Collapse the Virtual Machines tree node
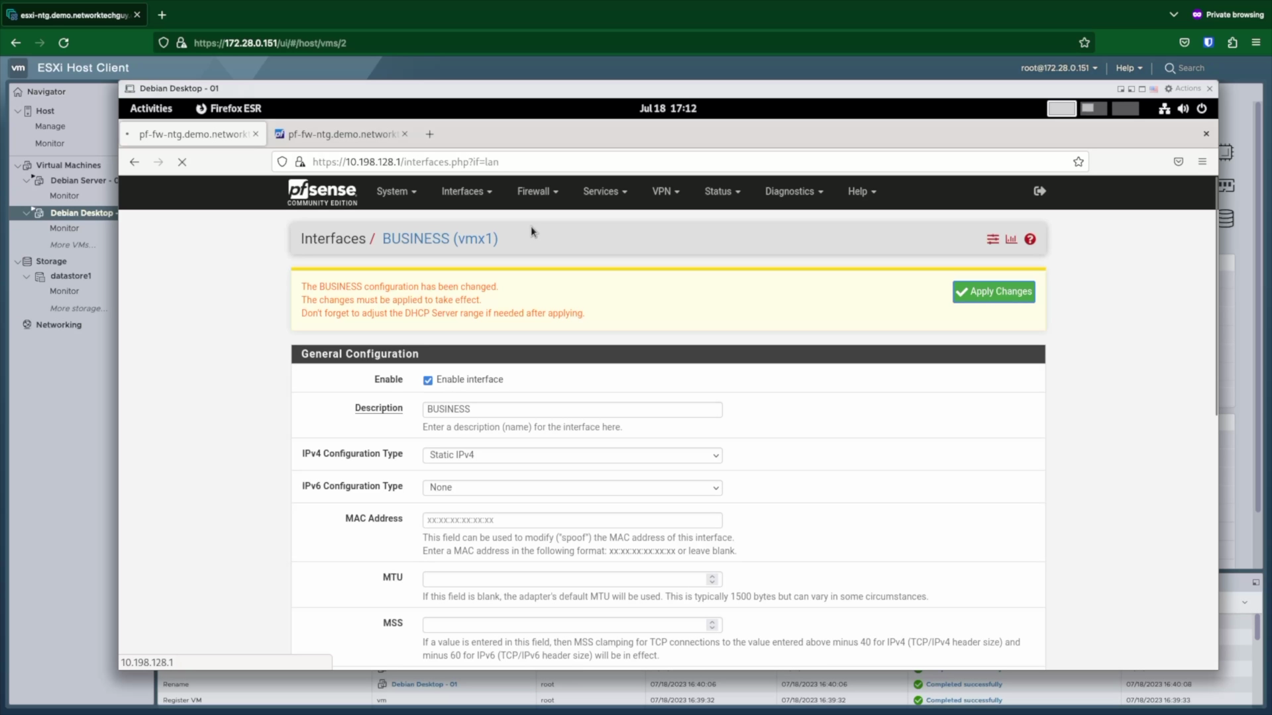This screenshot has width=1272, height=715. [18, 166]
